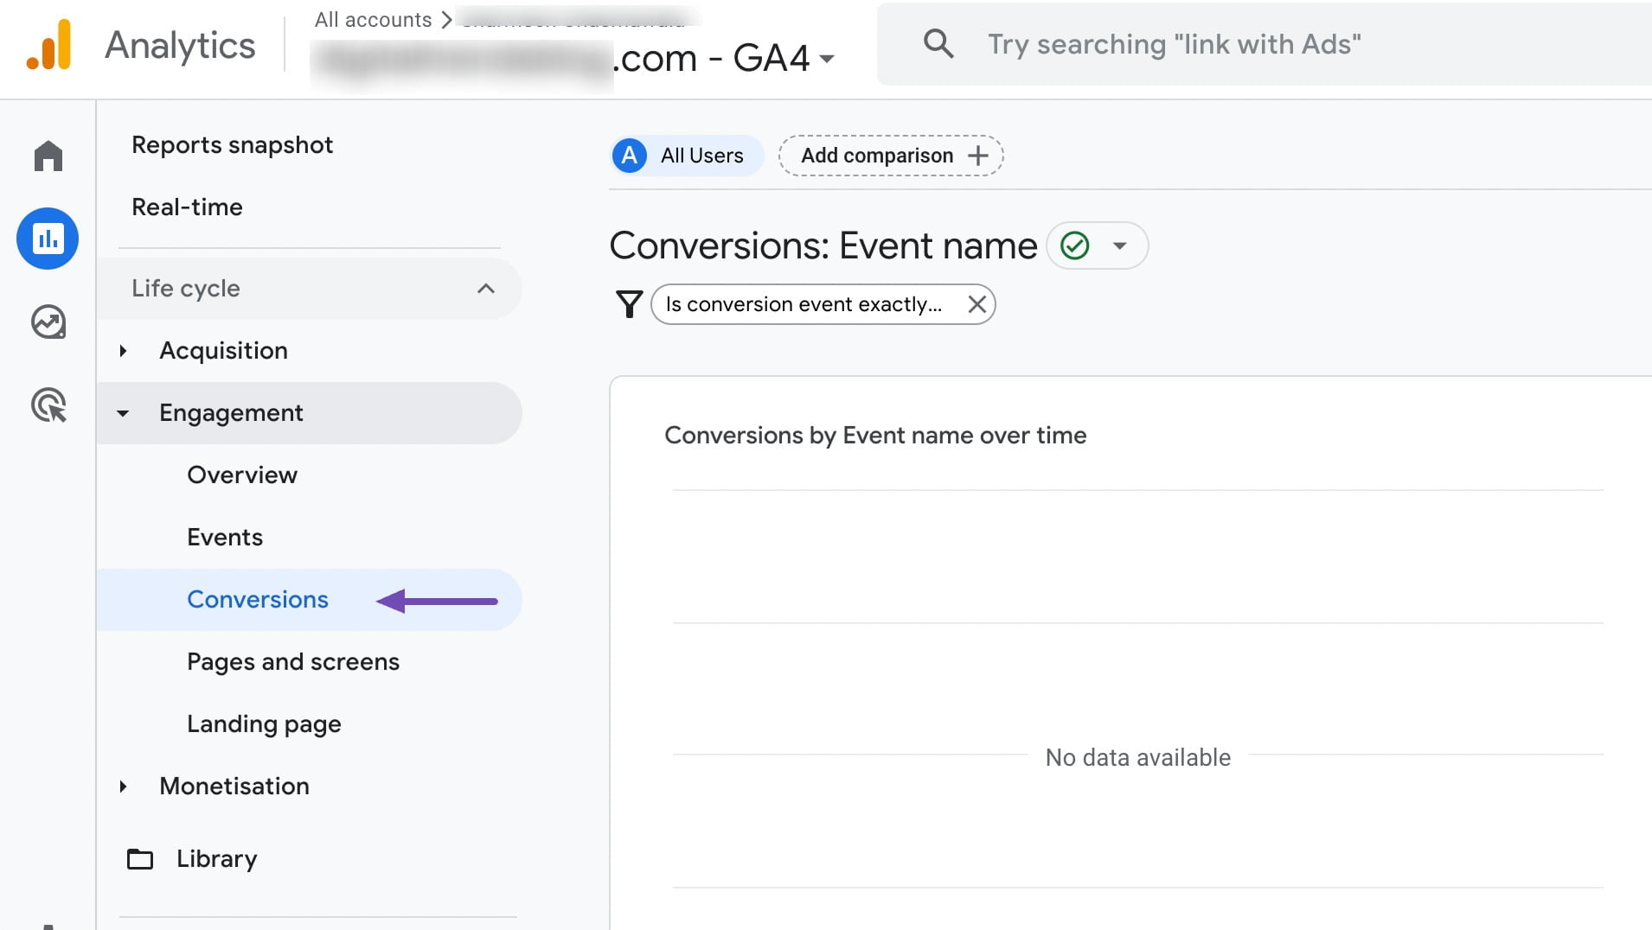Screen dimensions: 1652x930
Task: Click the search magnifier icon
Action: [938, 43]
